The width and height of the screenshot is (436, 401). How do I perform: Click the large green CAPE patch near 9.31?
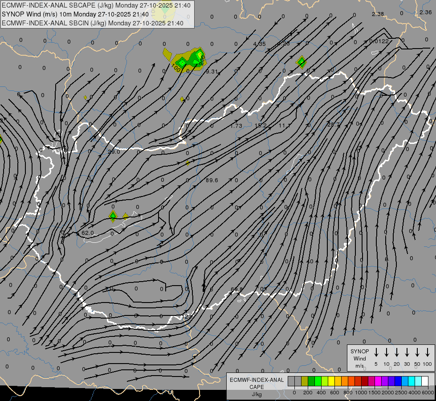point(190,59)
